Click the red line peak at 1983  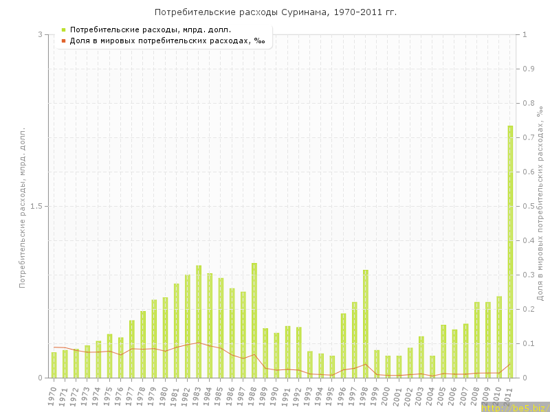[x=199, y=343]
